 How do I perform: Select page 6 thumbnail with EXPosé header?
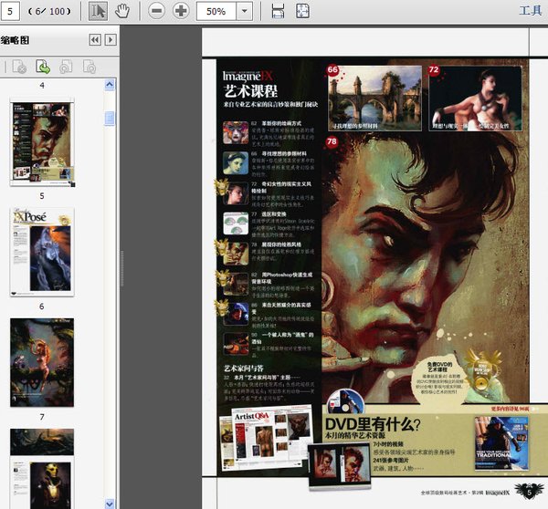(x=42, y=252)
